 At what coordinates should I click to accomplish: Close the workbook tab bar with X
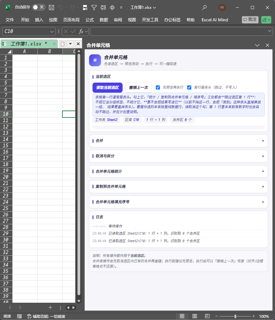[78, 44]
